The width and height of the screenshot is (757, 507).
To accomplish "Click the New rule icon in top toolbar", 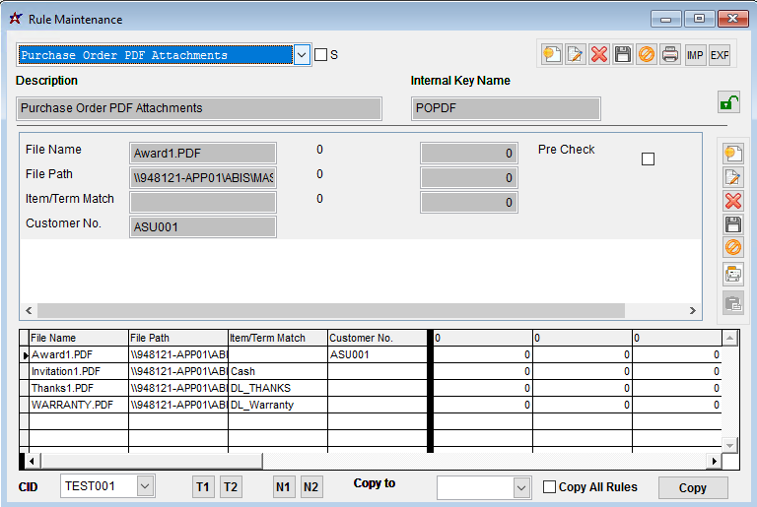I will (551, 55).
